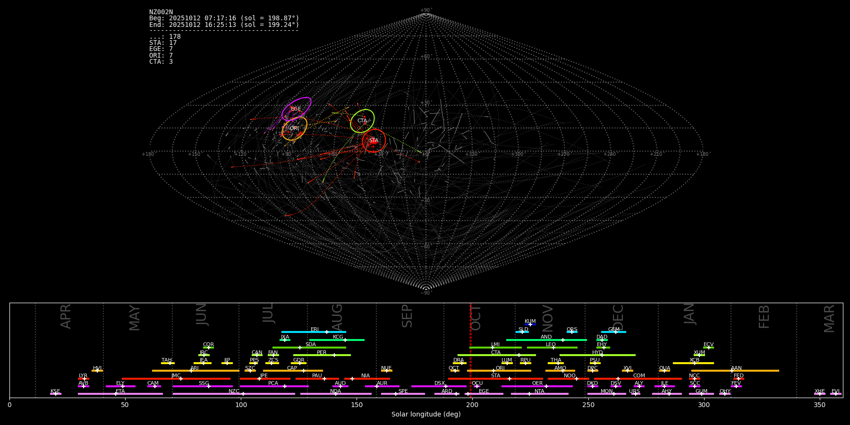
Task: Click the KUM shower label in timeline
Action: (x=530, y=322)
